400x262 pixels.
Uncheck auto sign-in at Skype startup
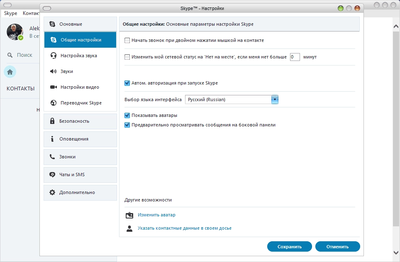pos(127,83)
